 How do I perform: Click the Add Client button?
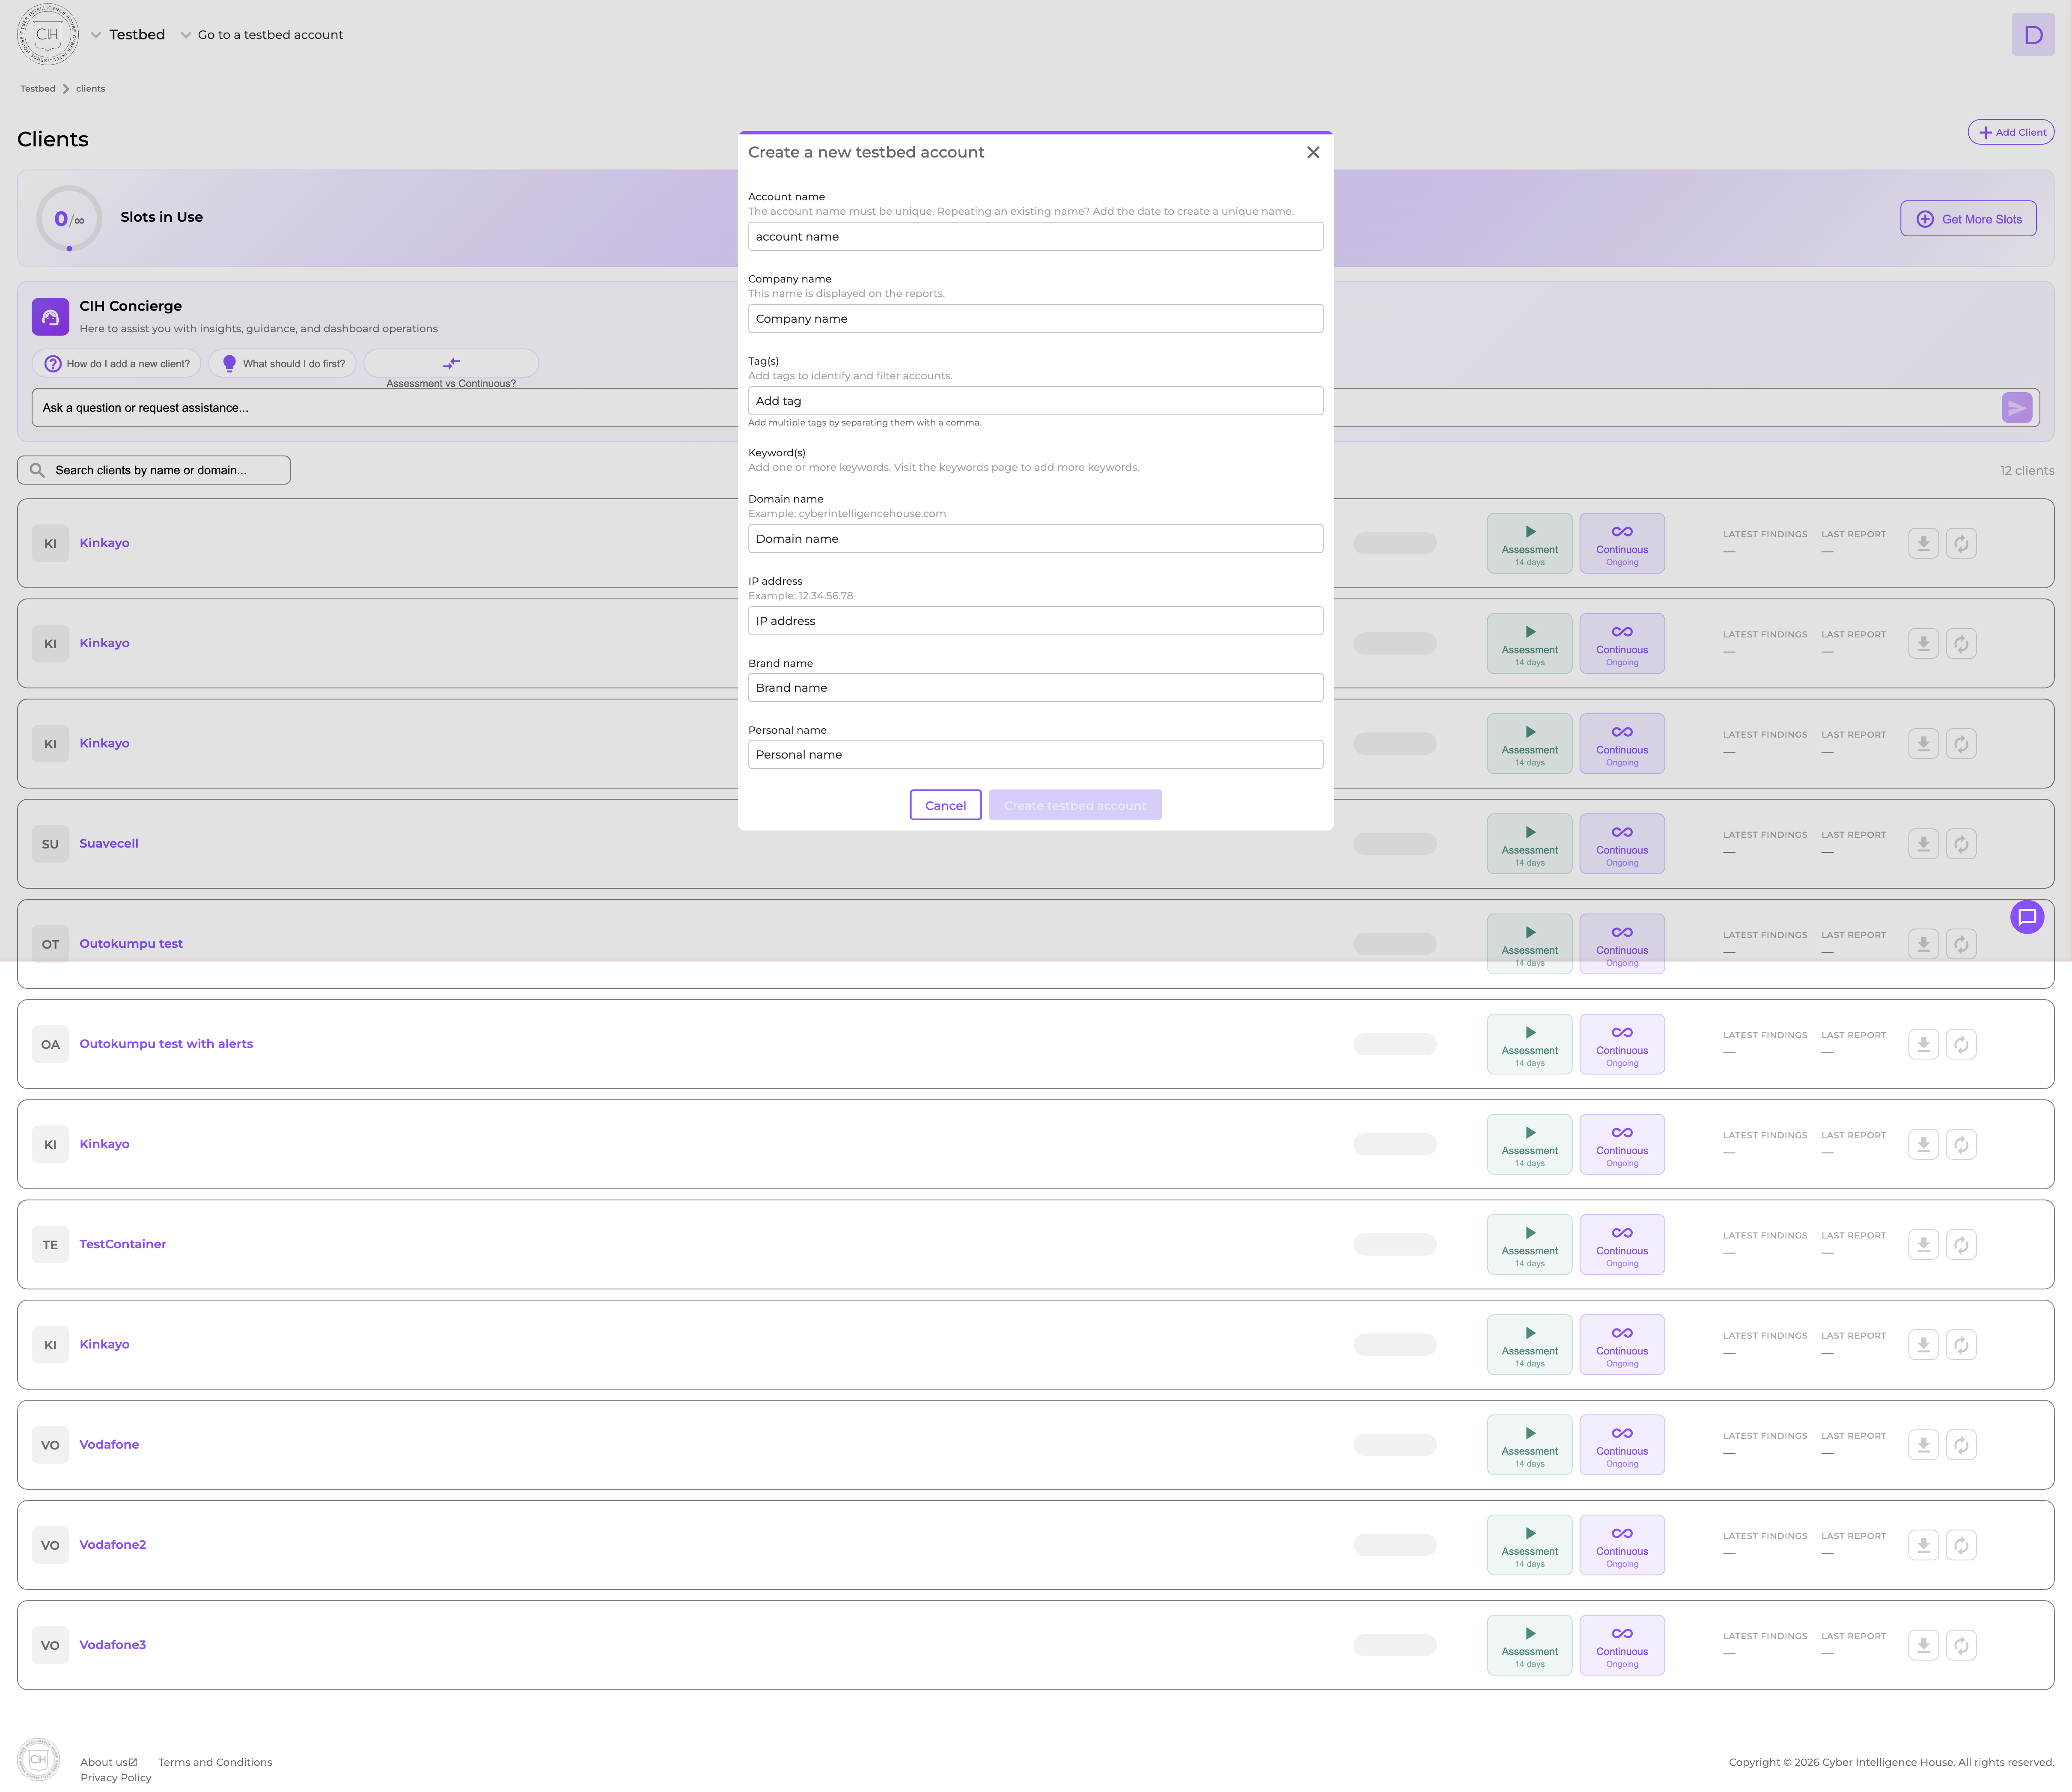coord(2011,132)
